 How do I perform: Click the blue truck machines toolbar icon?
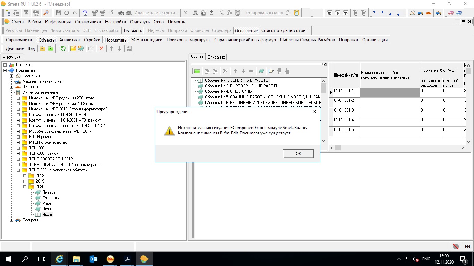(421, 13)
